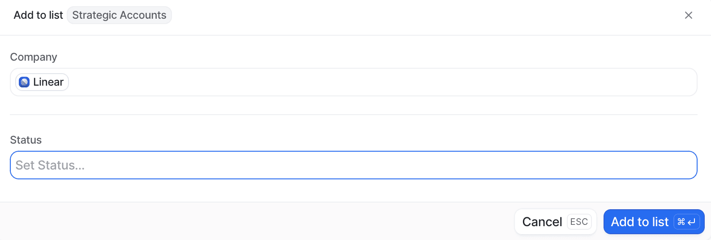The height and width of the screenshot is (240, 711).
Task: Click empty area of Company field
Action: click(358, 82)
